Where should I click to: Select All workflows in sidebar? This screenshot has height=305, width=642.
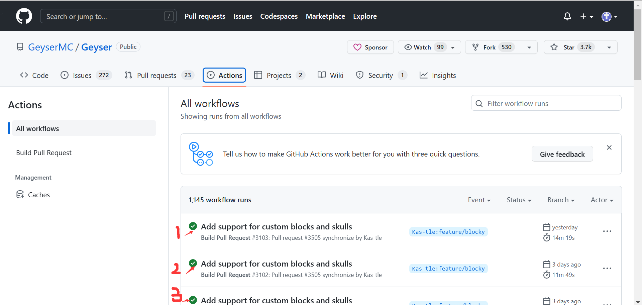84,128
